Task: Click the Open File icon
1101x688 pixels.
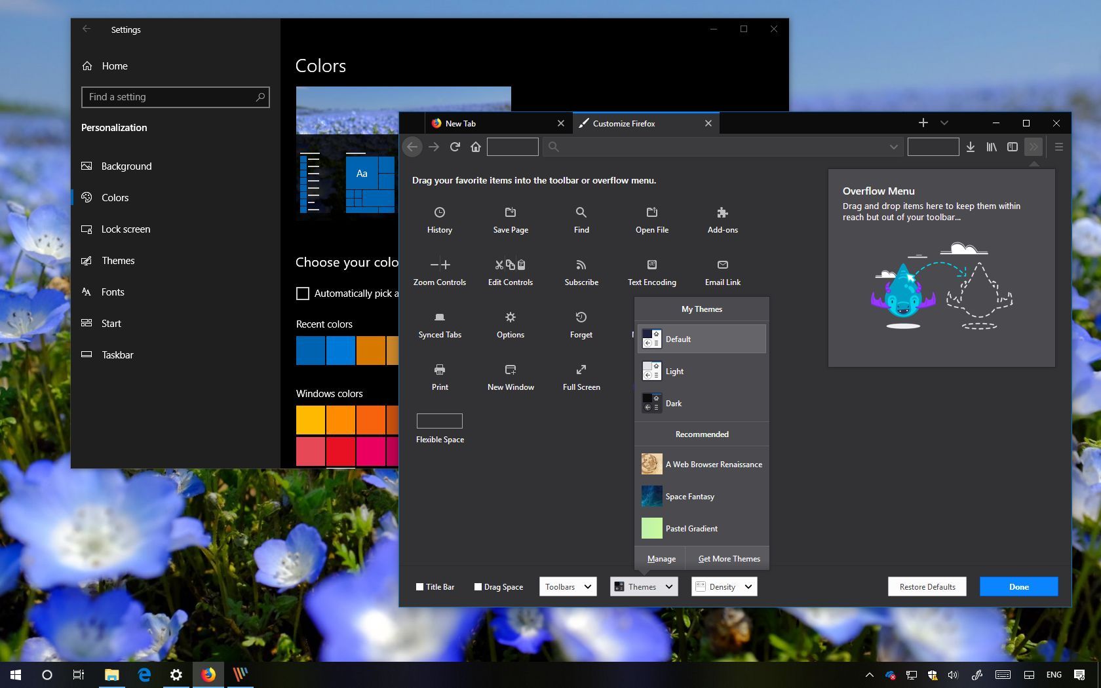Action: [x=652, y=212]
